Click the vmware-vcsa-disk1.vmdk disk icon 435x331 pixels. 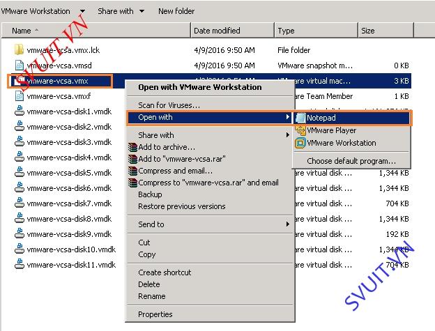[x=19, y=111]
